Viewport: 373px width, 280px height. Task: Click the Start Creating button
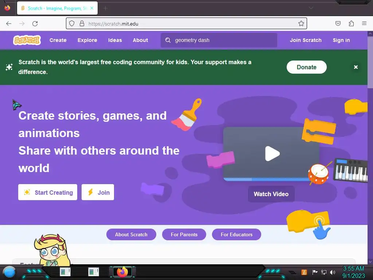click(48, 192)
